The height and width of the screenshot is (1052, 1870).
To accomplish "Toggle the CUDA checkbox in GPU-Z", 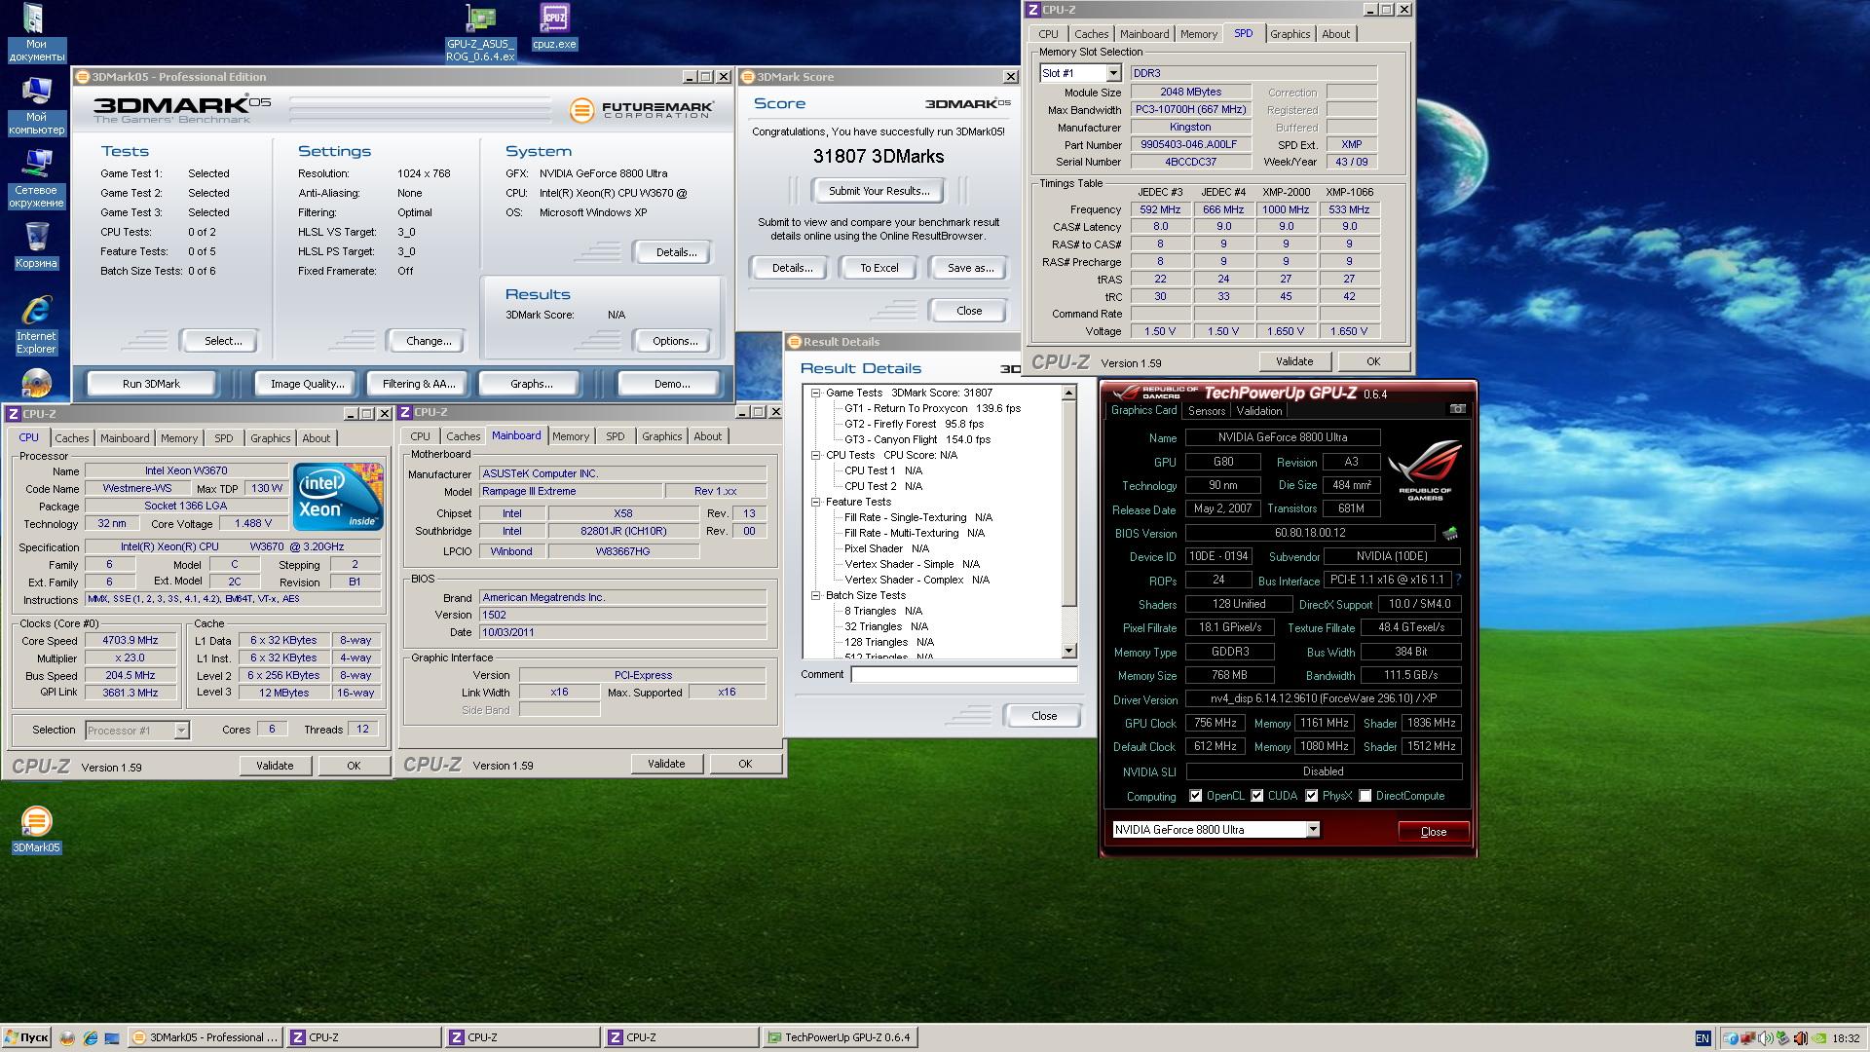I will click(1257, 796).
